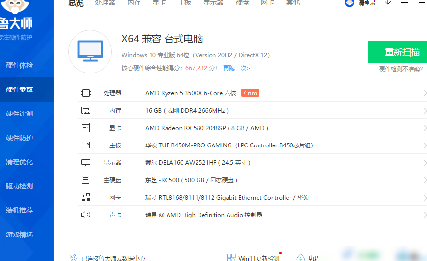Click the 硬件检测不准确? link
The image size is (427, 261).
coord(401,69)
